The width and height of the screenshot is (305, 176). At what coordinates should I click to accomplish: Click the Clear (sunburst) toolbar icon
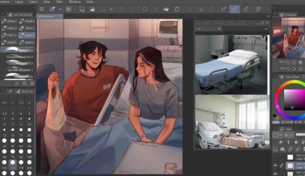click(x=145, y=9)
